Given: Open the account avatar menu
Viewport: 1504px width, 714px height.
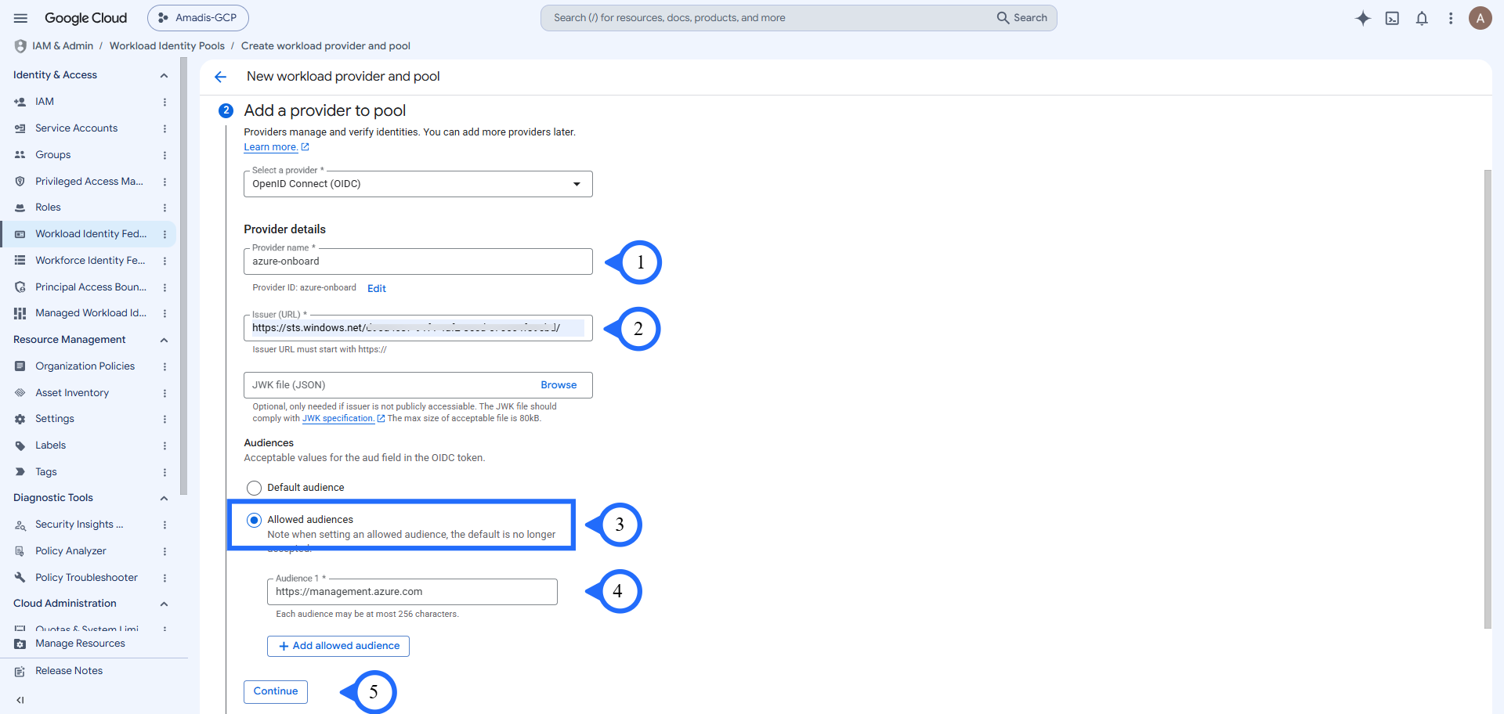Looking at the screenshot, I should 1480,18.
